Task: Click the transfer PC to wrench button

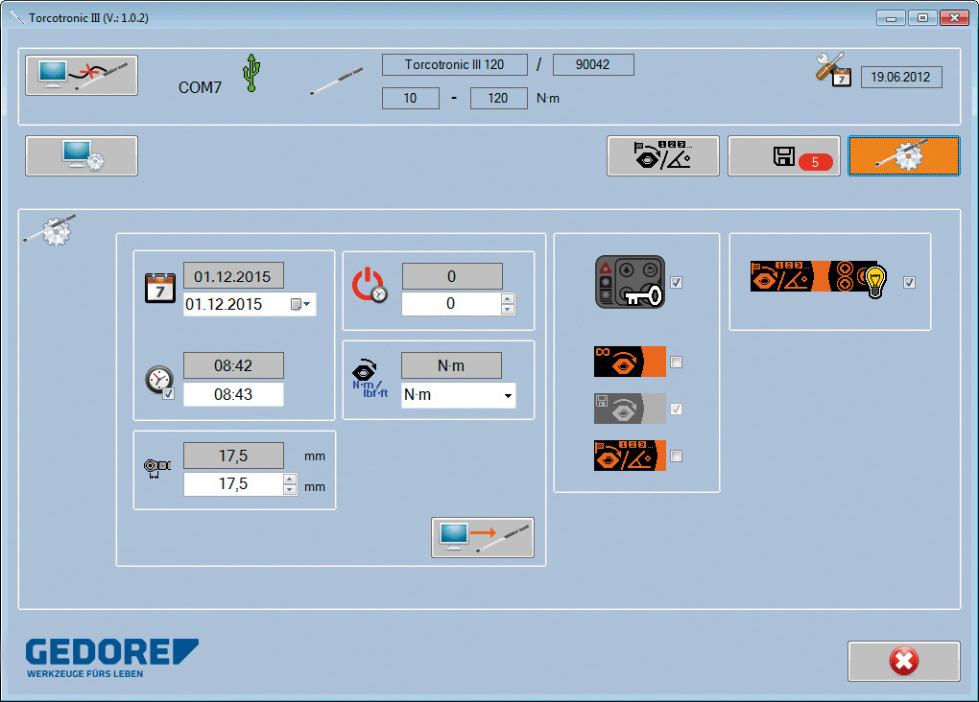Action: pyautogui.click(x=482, y=538)
